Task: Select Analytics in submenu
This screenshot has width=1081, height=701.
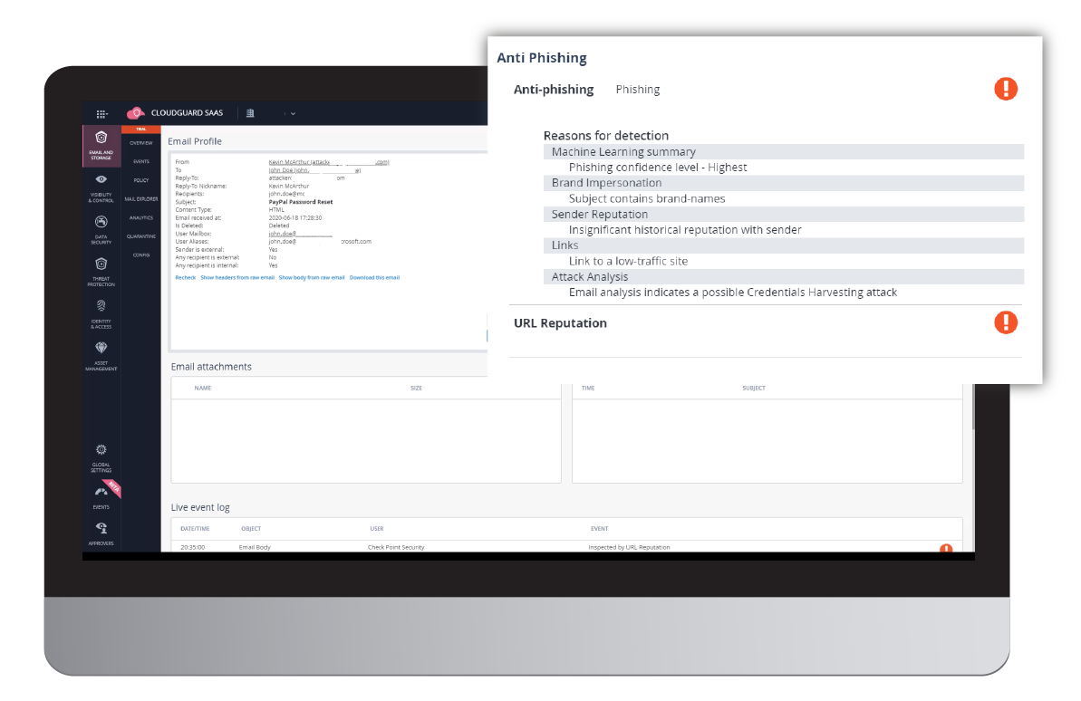Action: 141,217
